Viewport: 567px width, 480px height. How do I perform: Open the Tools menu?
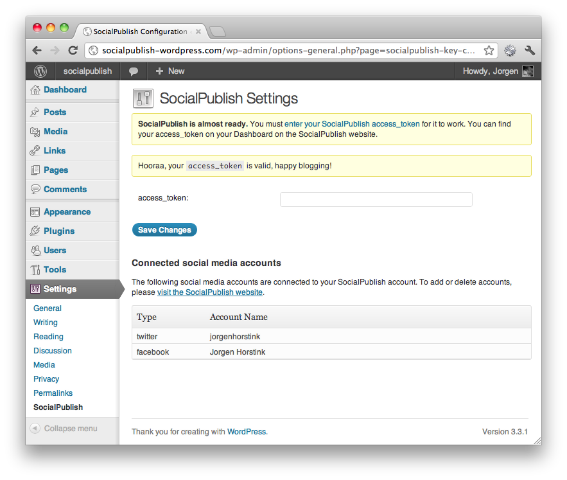point(55,270)
